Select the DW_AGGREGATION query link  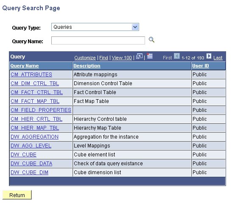(34, 137)
